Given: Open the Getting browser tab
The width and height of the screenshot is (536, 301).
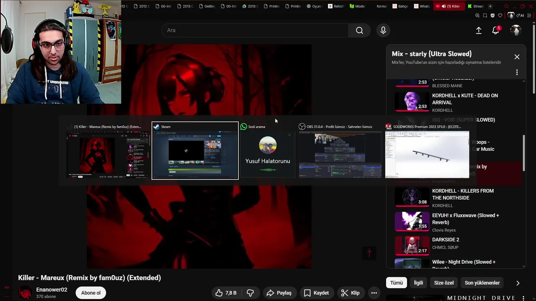Looking at the screenshot, I should pyautogui.click(x=207, y=6).
